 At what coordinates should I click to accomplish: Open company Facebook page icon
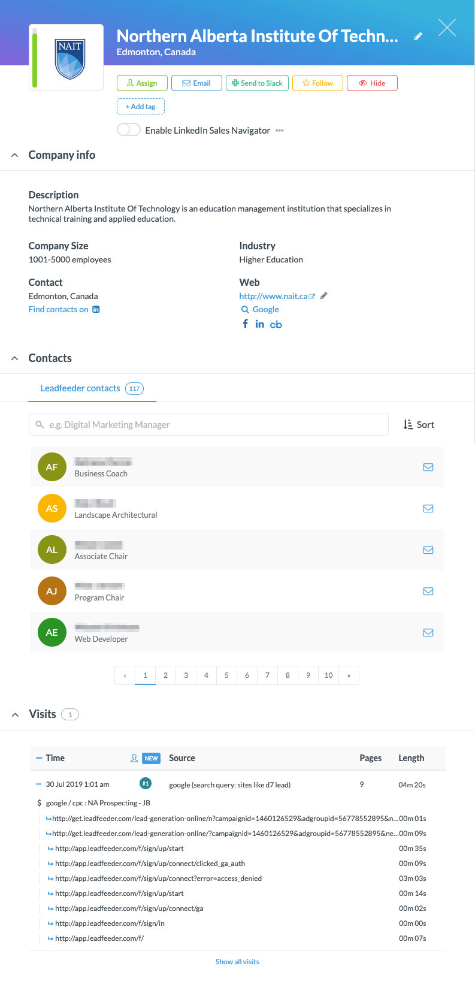pos(245,324)
